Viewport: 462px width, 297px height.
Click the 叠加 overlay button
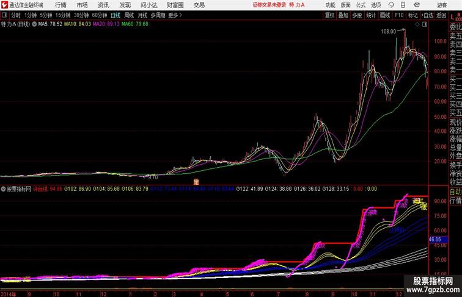(343, 15)
